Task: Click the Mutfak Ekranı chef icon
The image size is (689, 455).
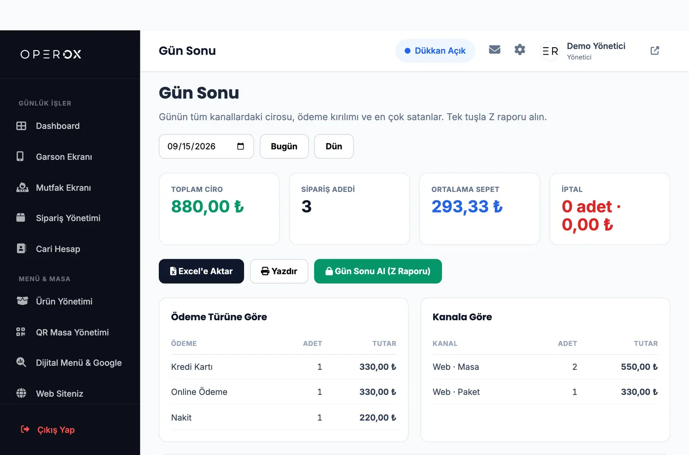Action: [22, 187]
